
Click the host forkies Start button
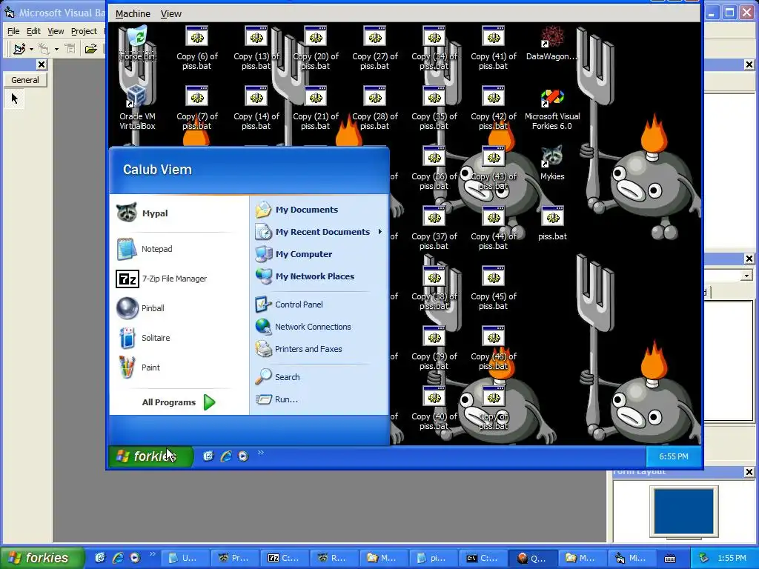click(x=42, y=558)
